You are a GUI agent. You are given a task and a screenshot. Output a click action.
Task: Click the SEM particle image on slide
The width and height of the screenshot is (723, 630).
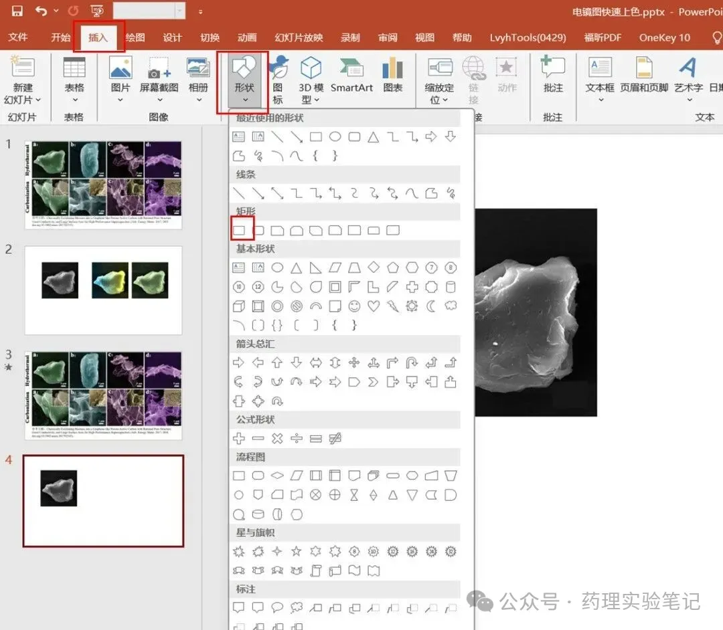coord(536,312)
